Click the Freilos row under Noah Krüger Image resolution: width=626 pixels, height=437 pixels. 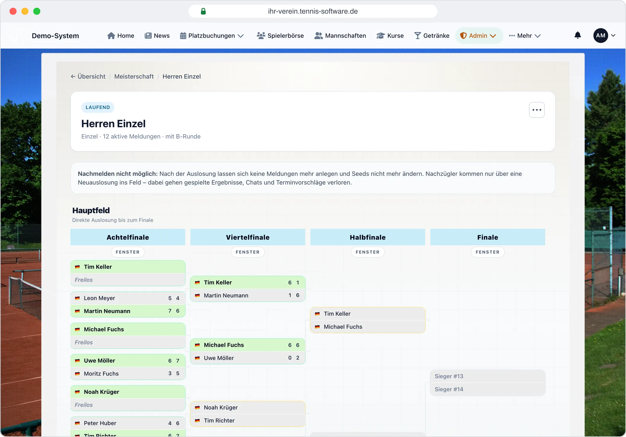coord(128,405)
